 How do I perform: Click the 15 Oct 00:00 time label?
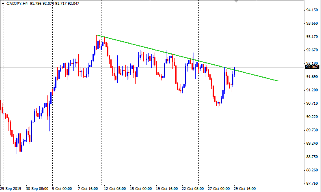[x=141, y=188]
